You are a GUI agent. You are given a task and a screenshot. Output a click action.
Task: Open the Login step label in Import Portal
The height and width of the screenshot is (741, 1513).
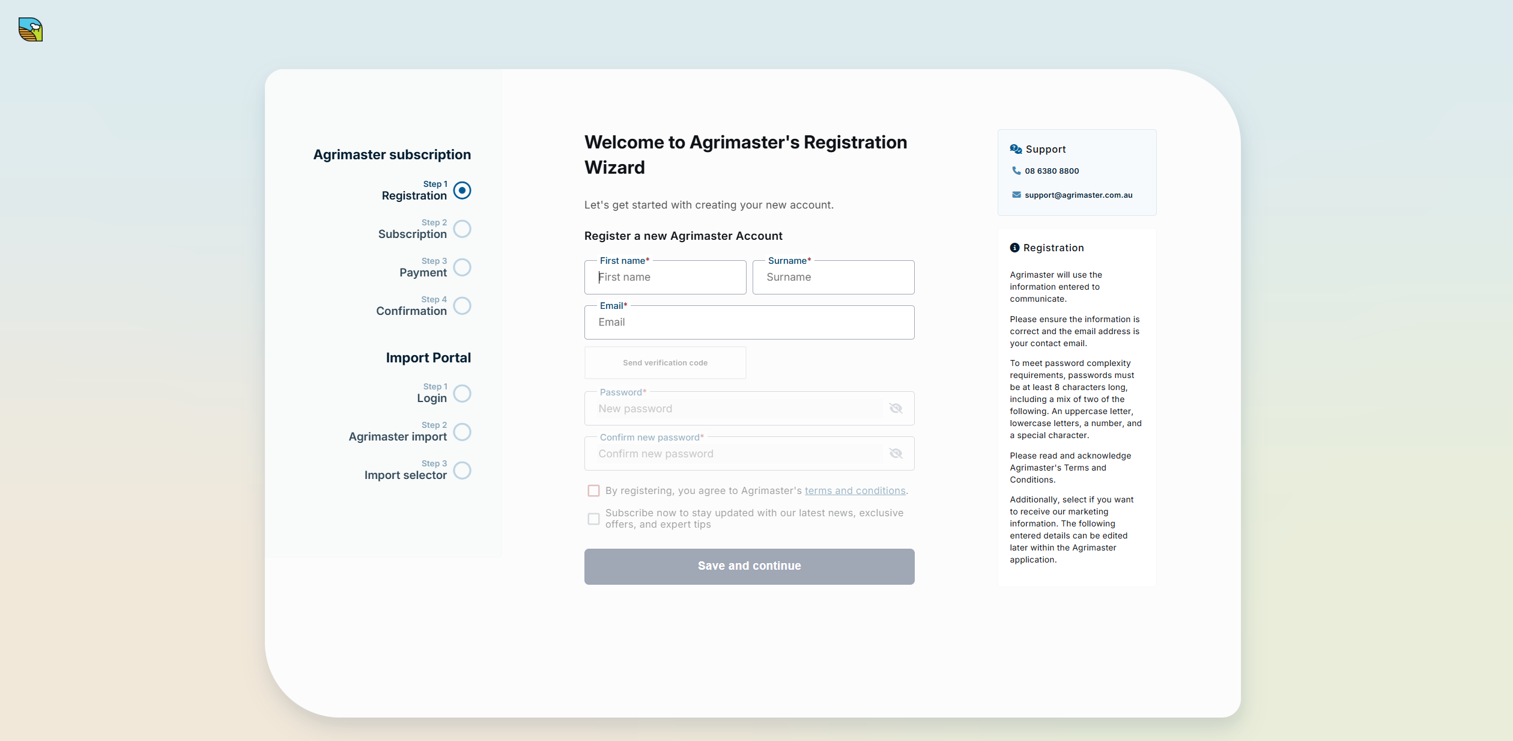tap(432, 398)
